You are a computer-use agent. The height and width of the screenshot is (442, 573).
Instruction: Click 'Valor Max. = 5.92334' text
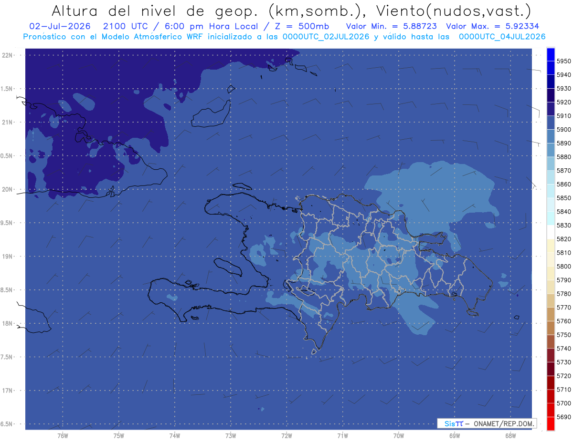493,26
